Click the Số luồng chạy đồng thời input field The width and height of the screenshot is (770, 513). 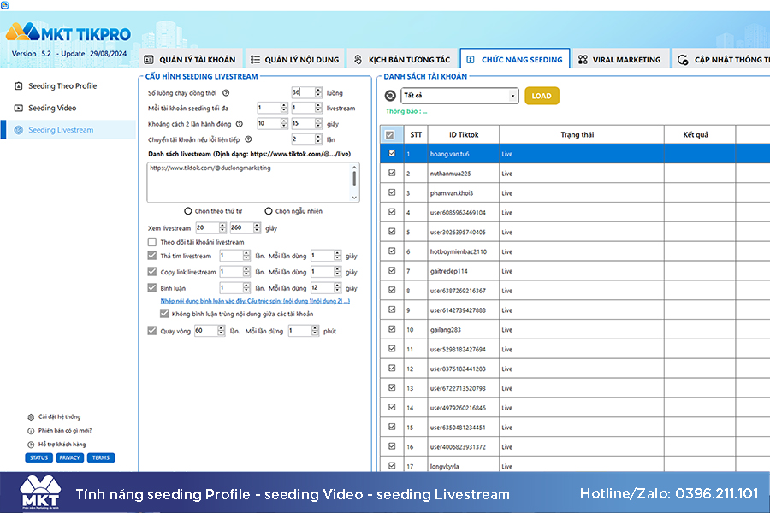coord(303,92)
